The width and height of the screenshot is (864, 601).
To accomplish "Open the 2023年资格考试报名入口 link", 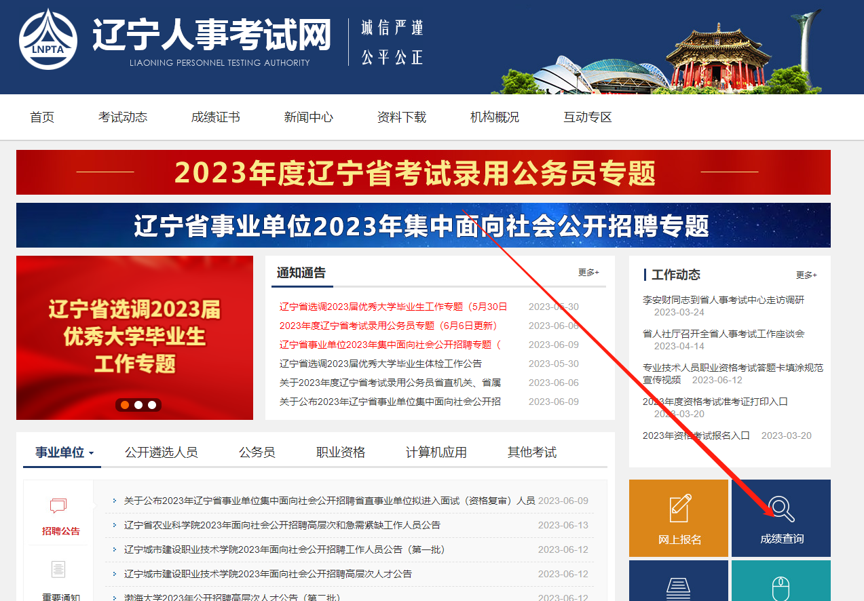I will coord(696,435).
